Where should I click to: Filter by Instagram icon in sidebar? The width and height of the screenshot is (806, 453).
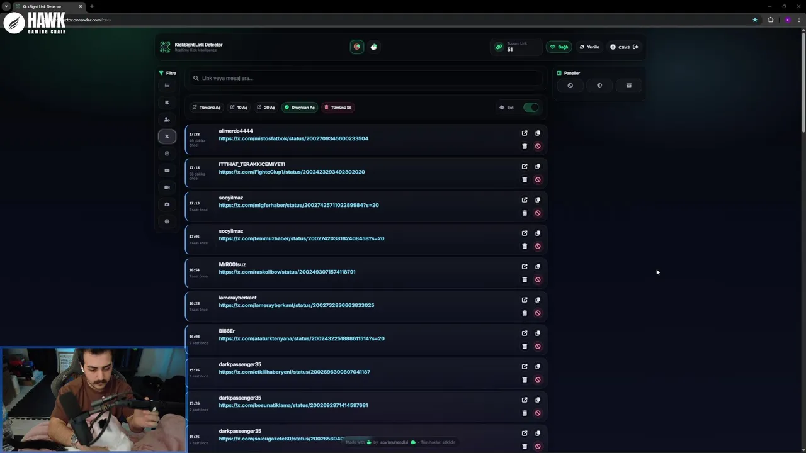pos(167,154)
